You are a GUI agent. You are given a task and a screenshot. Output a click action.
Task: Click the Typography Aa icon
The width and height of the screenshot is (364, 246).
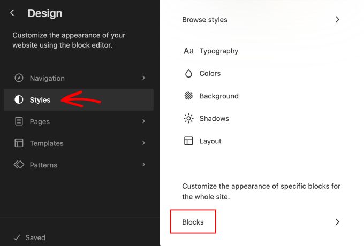click(x=188, y=51)
